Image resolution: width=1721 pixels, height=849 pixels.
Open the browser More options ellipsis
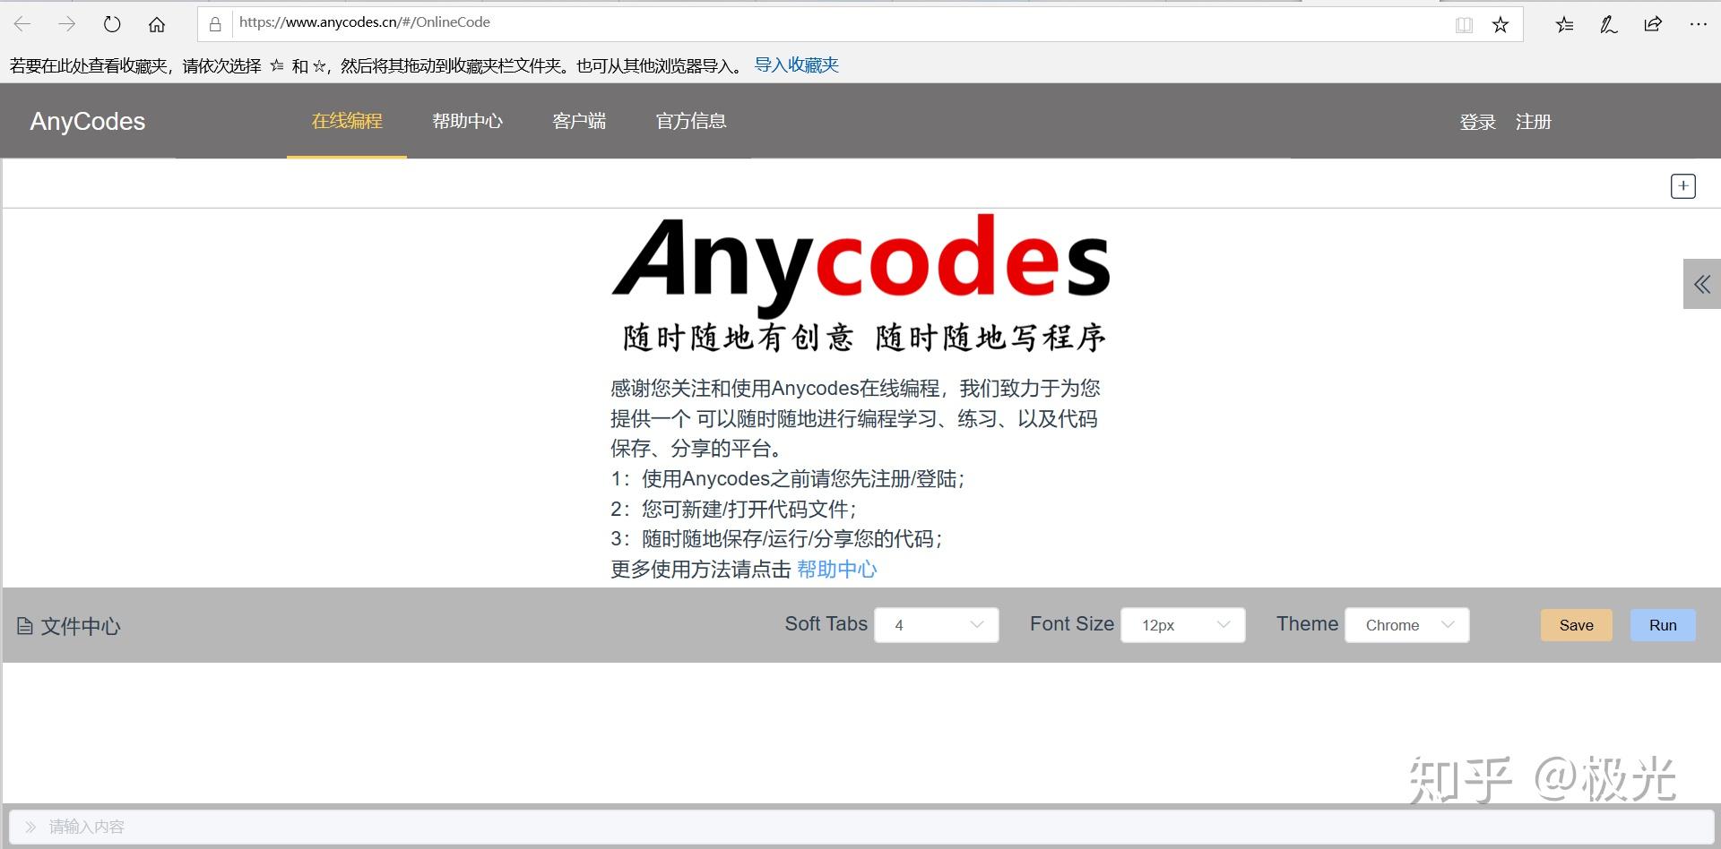(1699, 24)
